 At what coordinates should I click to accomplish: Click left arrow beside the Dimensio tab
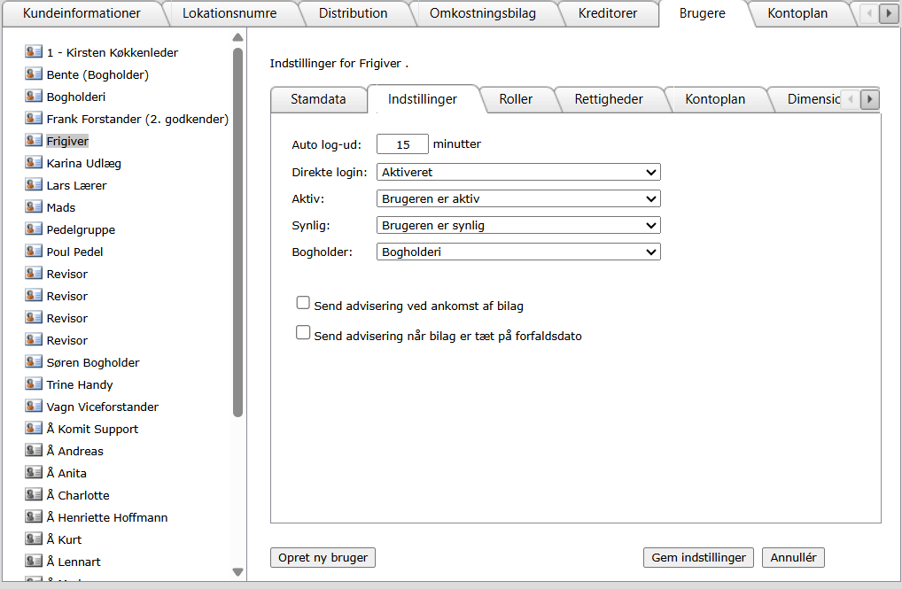pyautogui.click(x=851, y=99)
